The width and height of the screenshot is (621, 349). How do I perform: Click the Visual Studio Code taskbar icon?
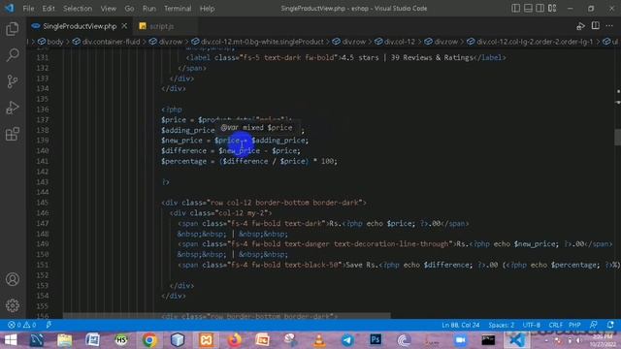pyautogui.click(x=517, y=340)
